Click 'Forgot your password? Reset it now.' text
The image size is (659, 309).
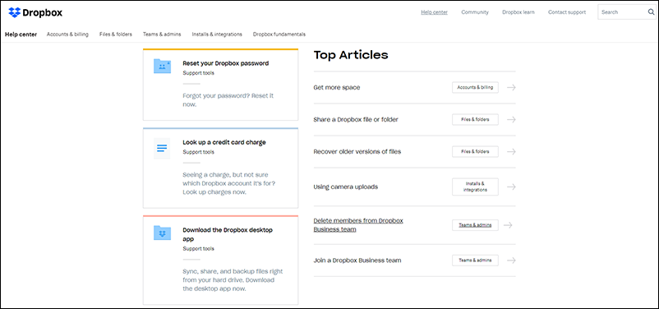coord(228,99)
